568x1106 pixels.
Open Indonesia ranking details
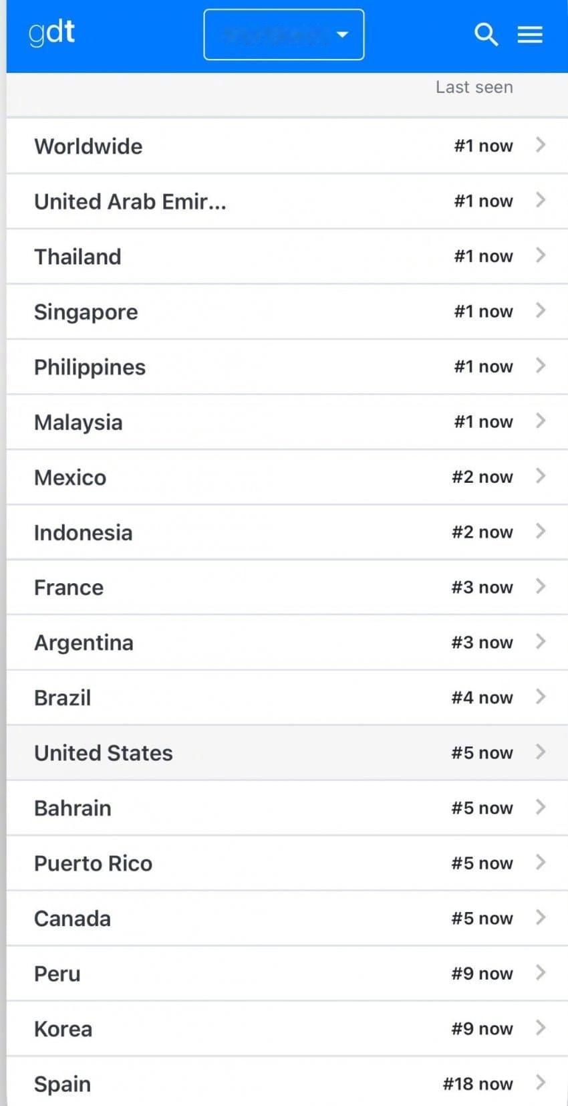point(287,532)
